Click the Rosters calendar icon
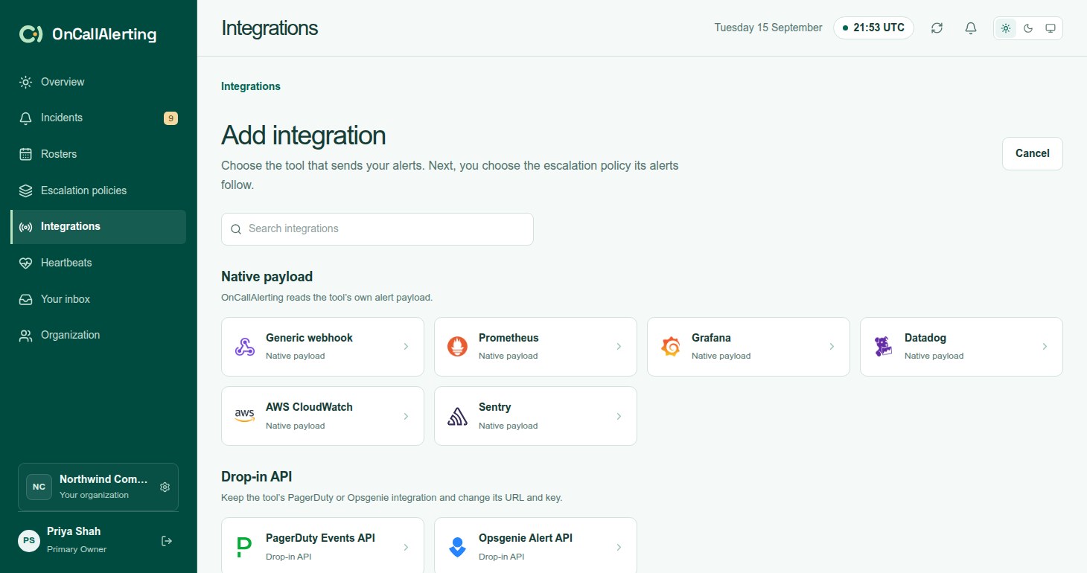The height and width of the screenshot is (573, 1087). pyautogui.click(x=26, y=154)
